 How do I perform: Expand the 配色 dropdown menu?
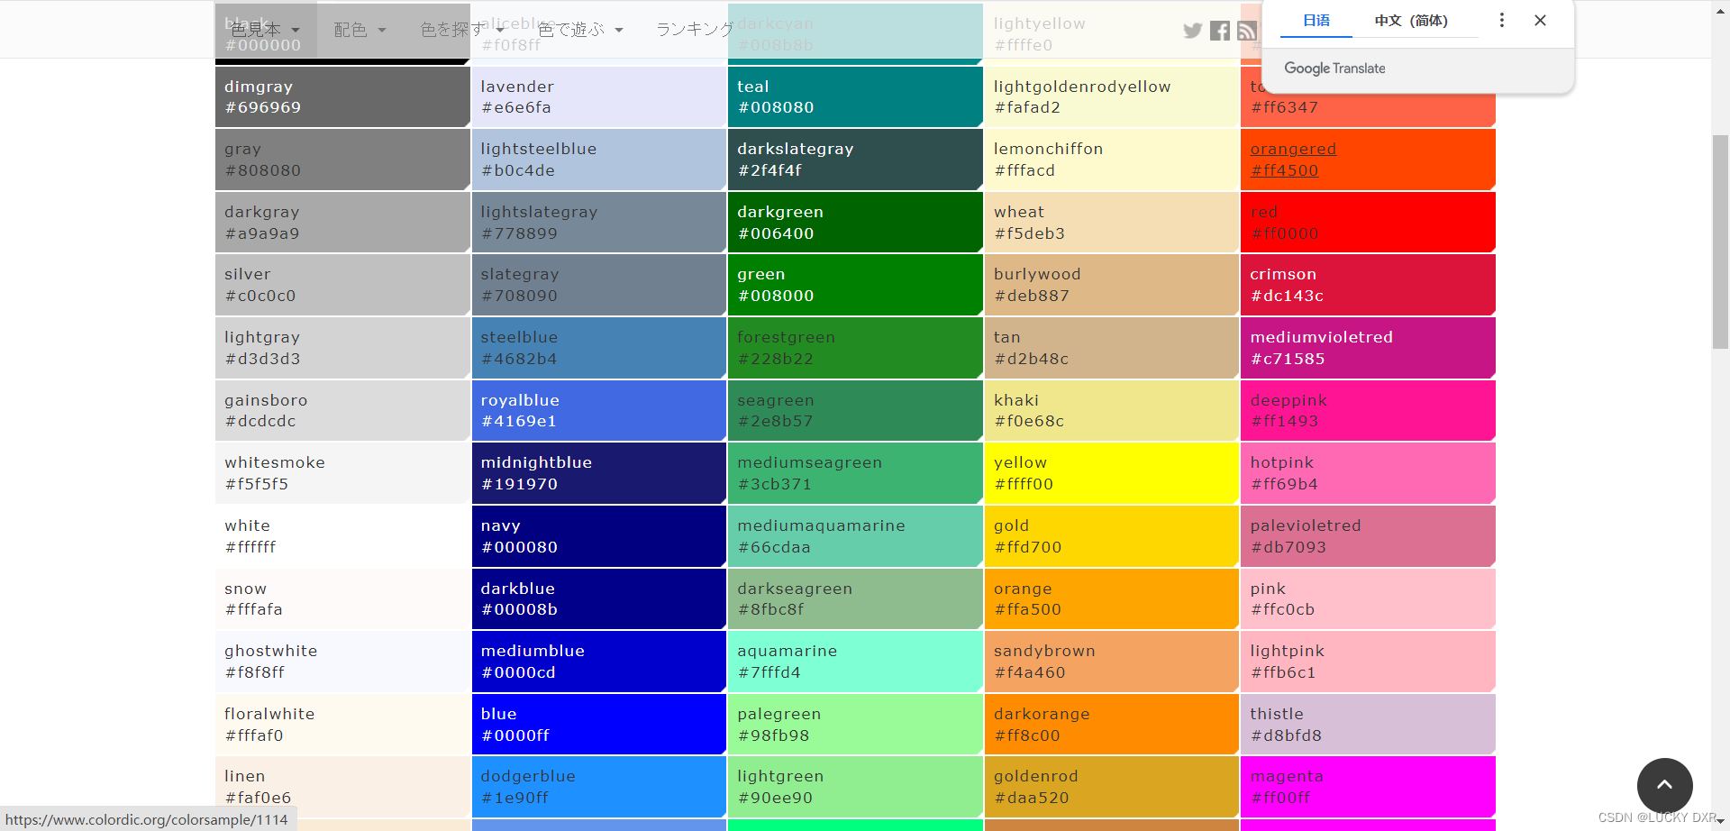360,30
